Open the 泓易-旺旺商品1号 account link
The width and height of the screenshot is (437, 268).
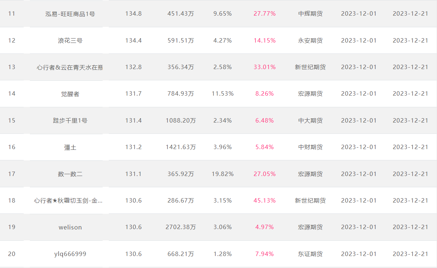pos(70,14)
